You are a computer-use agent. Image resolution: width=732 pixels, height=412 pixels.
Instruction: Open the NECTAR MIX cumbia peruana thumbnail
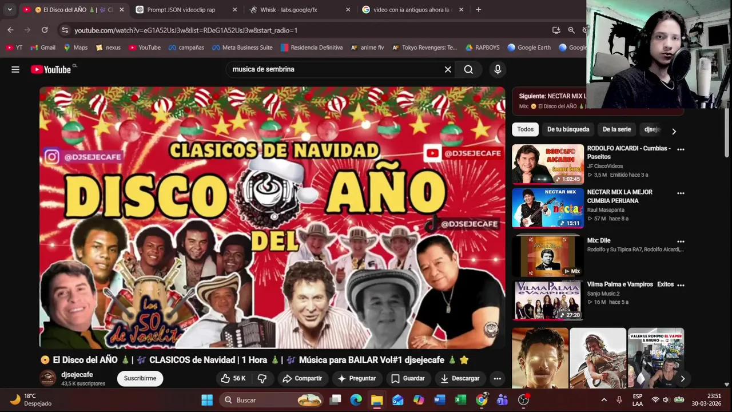(548, 208)
